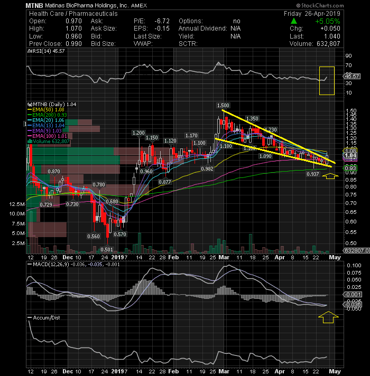Click the 0.680 price label
Viewport: 370px width, 376px height.
(112, 201)
